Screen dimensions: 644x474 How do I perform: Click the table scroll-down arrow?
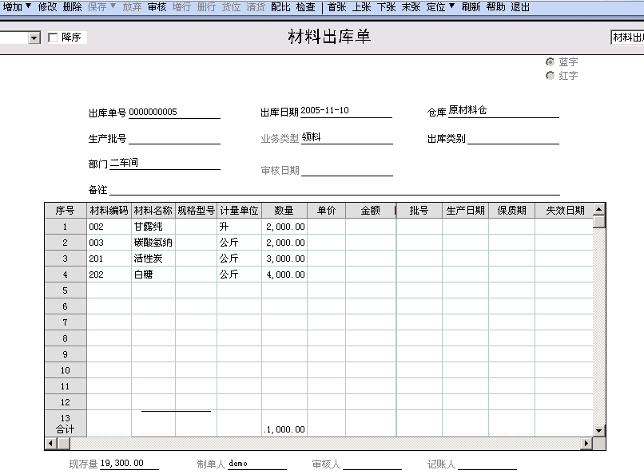coord(599,431)
